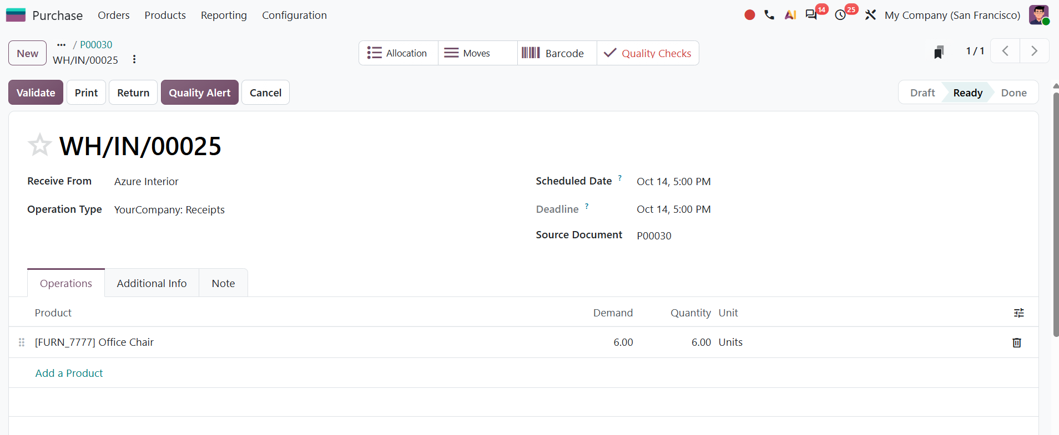1059x435 pixels.
Task: Grab the Office Chair row drag handle
Action: 22,342
